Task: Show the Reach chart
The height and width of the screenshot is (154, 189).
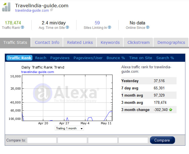Action: point(41,58)
